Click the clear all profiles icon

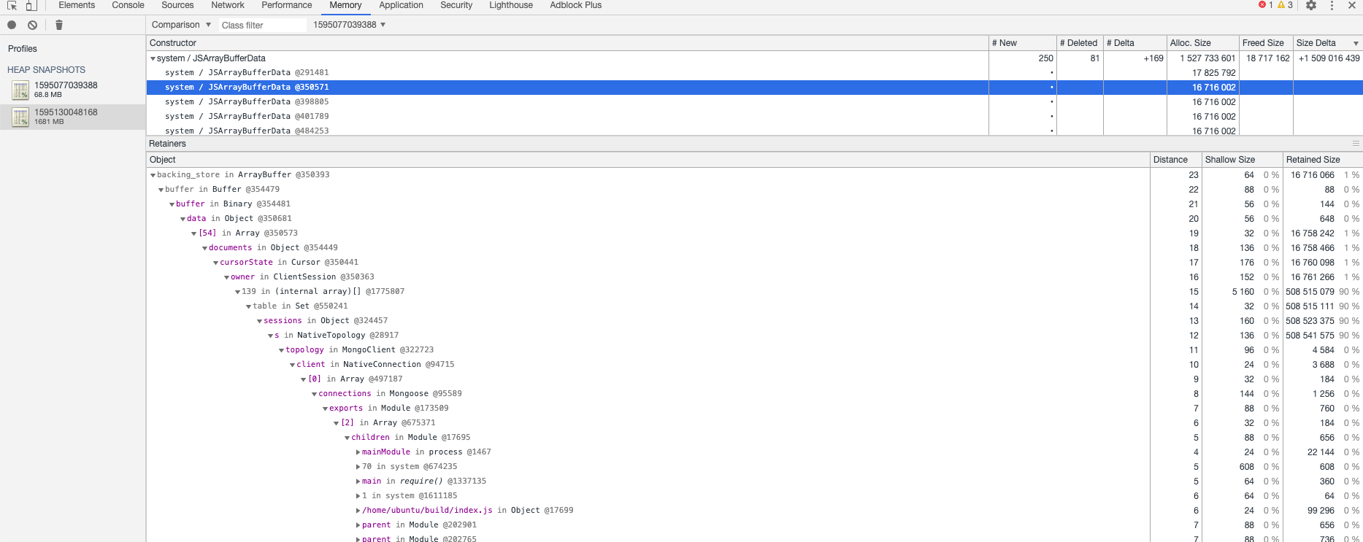[x=32, y=25]
